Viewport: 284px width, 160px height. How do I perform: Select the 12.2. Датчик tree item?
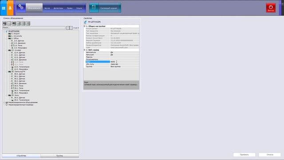(20, 57)
